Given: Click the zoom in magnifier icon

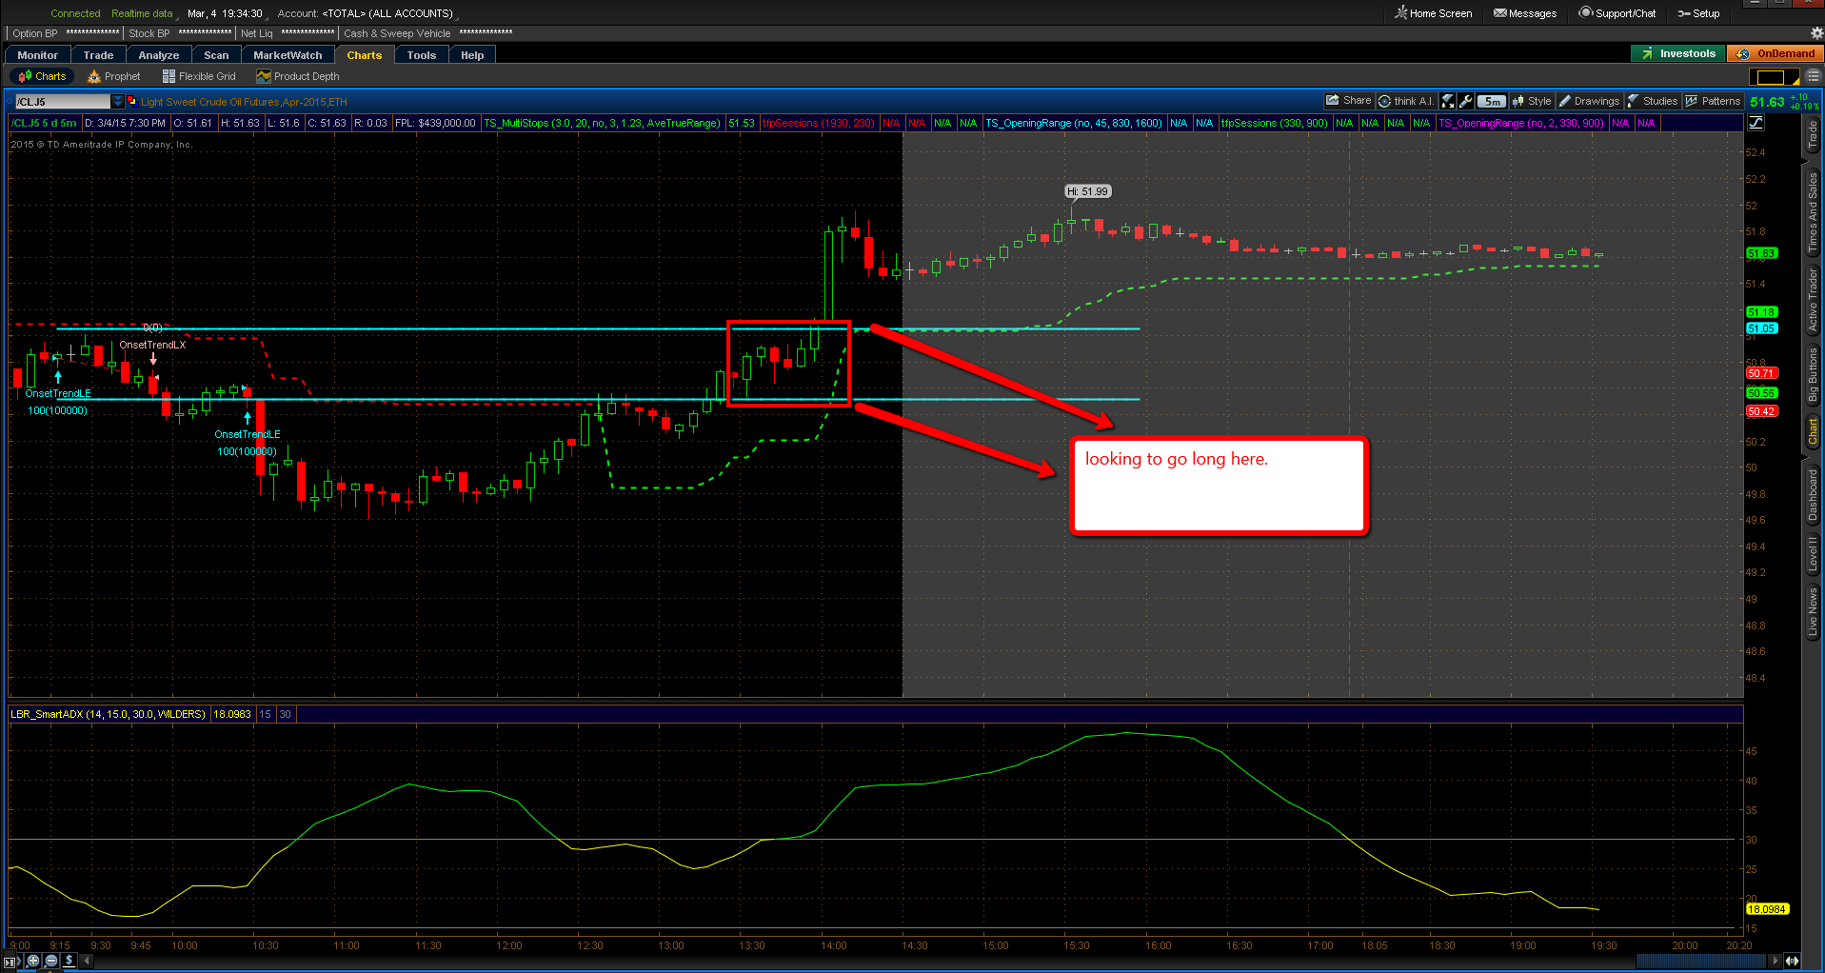Looking at the screenshot, I should (33, 961).
